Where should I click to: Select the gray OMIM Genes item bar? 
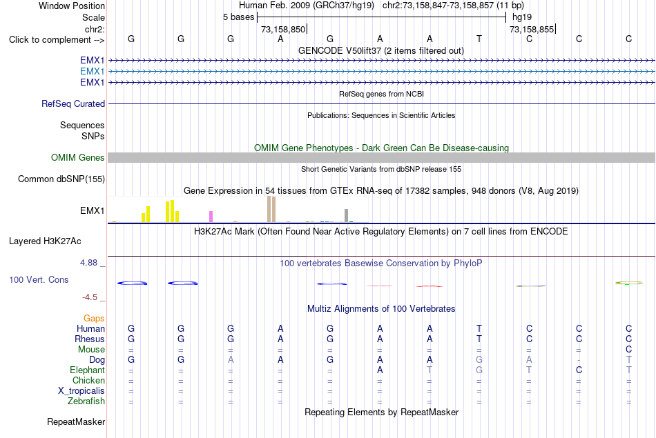point(381,157)
